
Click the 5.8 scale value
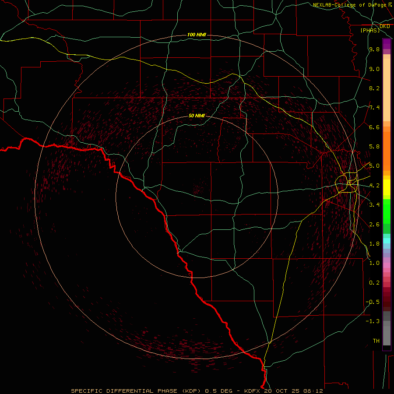click(374, 147)
